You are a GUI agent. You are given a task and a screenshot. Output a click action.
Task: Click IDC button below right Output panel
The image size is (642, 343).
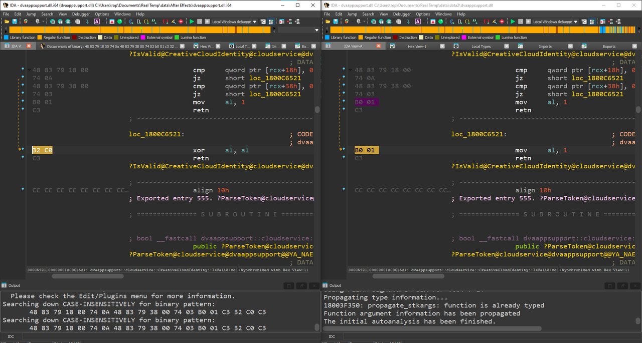point(332,336)
